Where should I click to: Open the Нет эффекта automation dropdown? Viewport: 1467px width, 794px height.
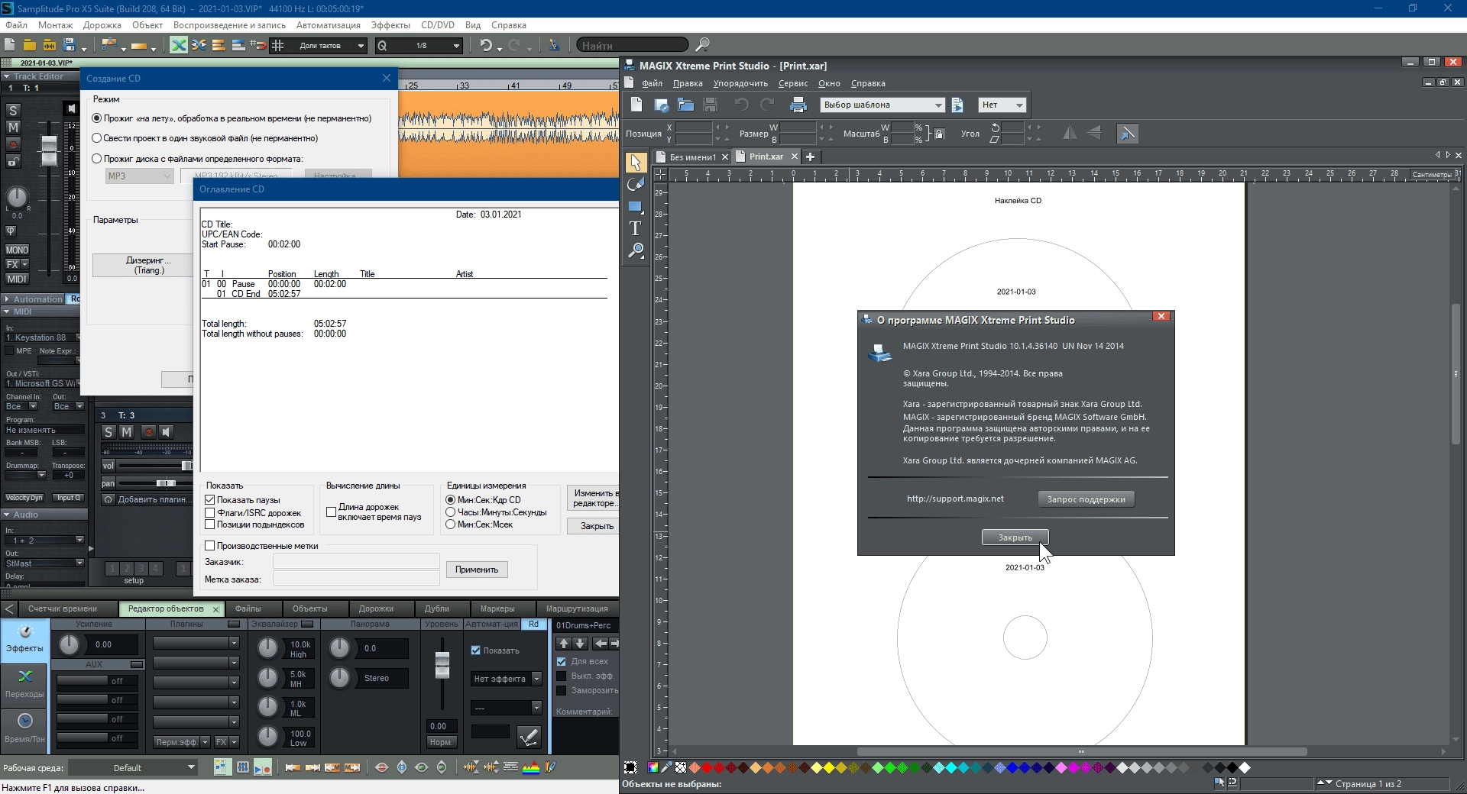[x=507, y=679]
